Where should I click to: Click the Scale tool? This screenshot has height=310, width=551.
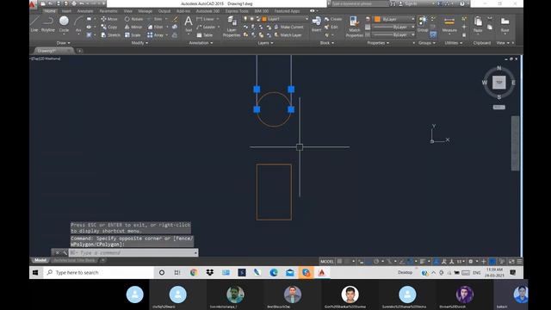click(133, 35)
